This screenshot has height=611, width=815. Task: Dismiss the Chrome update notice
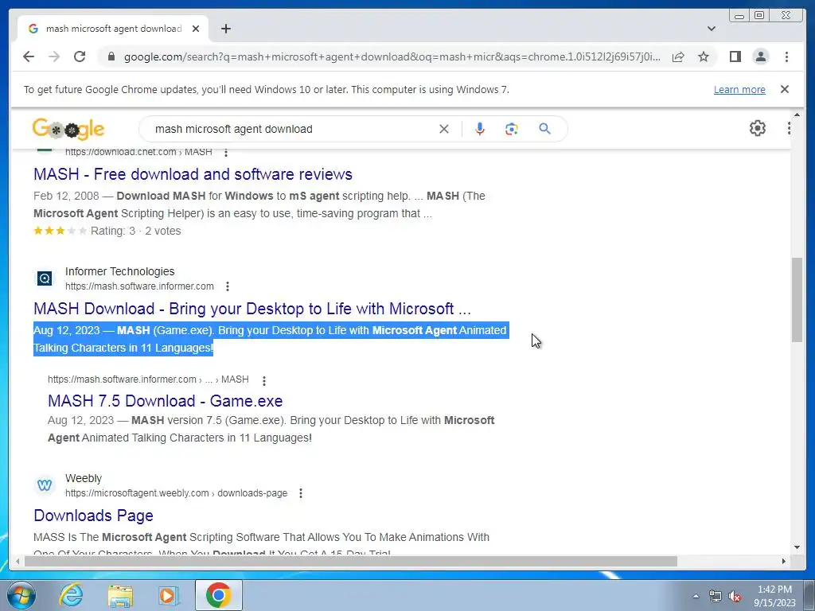pos(785,89)
